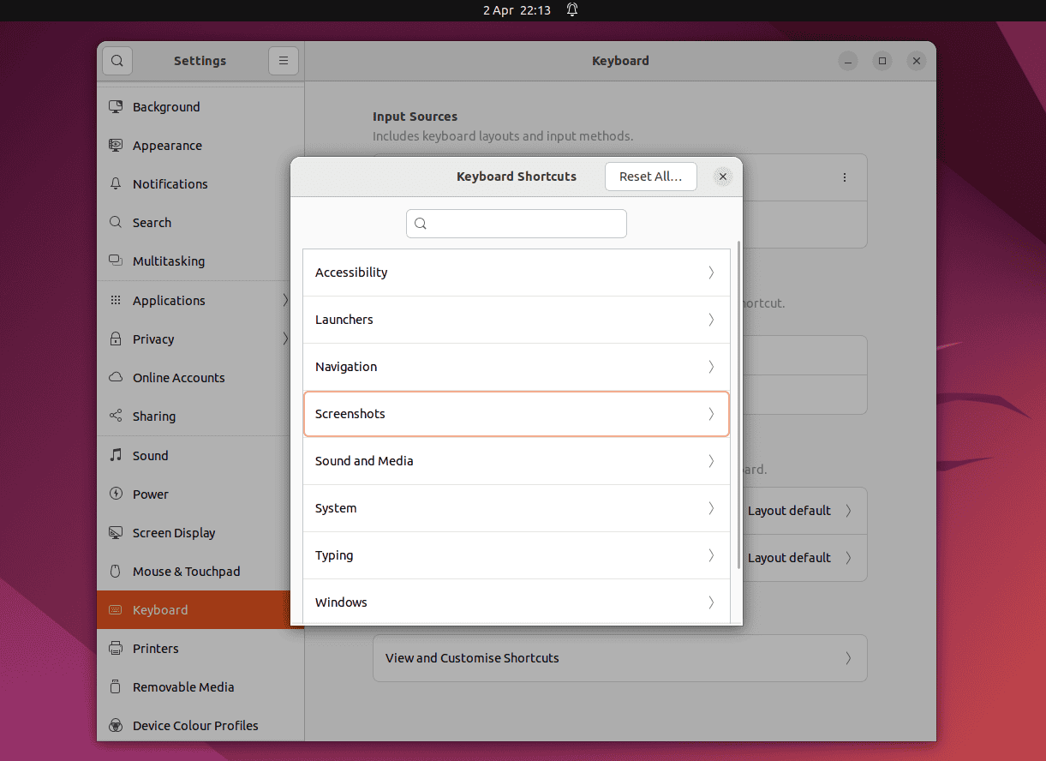1046x761 pixels.
Task: Click the Settings search magnifier button
Action: pyautogui.click(x=117, y=61)
